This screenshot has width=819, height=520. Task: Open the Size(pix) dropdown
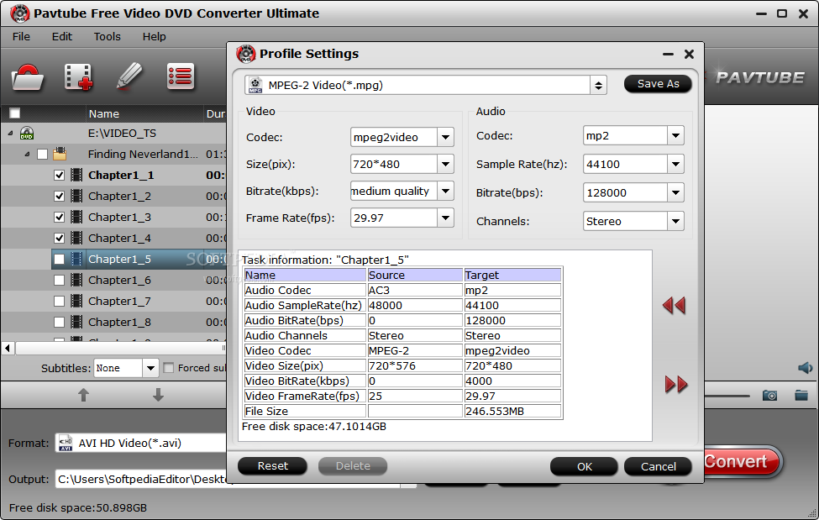click(445, 164)
